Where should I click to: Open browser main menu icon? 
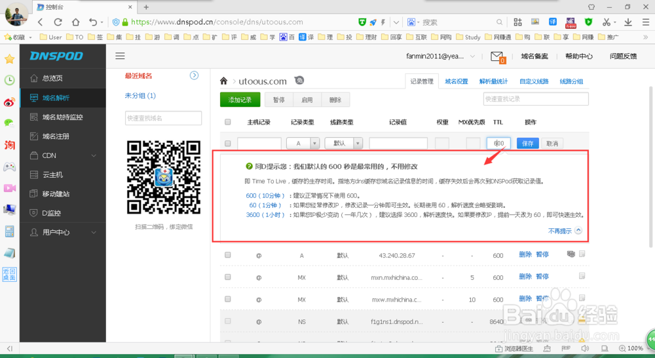pos(645,22)
